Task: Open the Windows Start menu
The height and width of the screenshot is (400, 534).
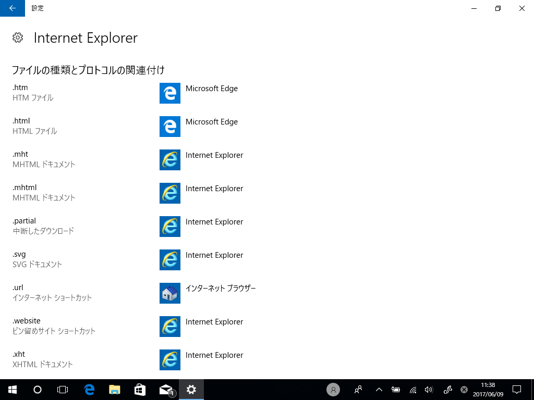Action: tap(13, 390)
